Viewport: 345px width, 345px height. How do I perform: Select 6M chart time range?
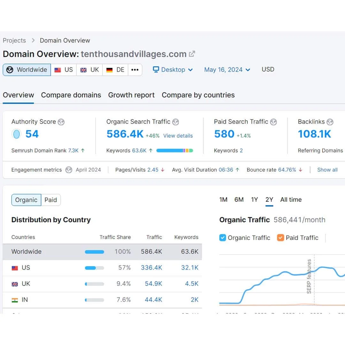click(x=239, y=200)
